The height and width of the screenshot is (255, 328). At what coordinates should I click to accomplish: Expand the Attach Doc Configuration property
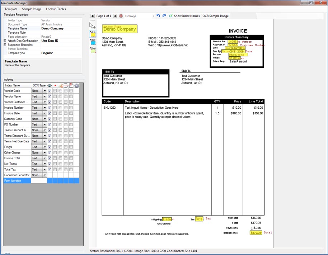(5, 41)
